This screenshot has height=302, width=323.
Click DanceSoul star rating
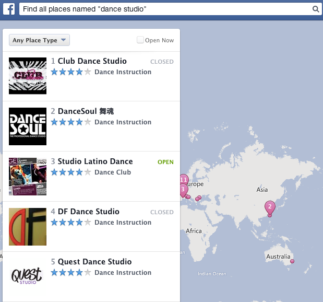click(71, 122)
